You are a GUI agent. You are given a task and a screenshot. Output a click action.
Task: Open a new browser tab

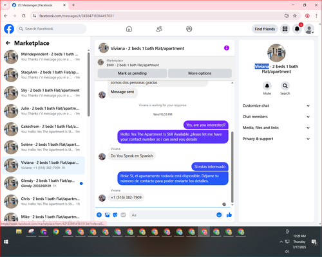(73, 5)
